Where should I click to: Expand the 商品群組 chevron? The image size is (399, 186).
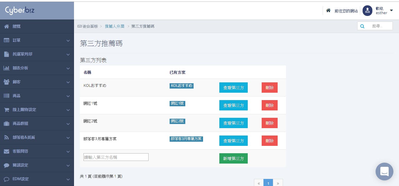pyautogui.click(x=68, y=124)
